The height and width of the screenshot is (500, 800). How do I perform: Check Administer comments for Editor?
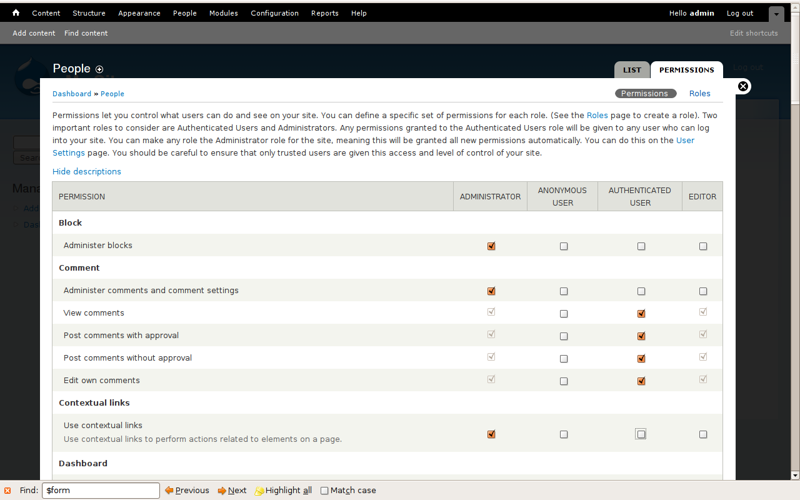click(x=703, y=291)
